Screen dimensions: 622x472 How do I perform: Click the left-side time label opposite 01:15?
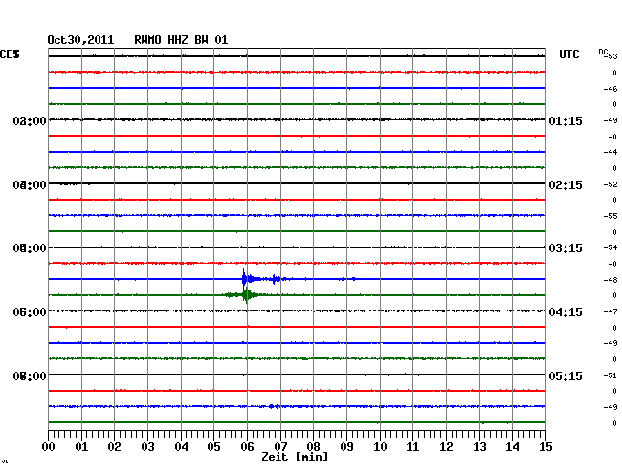pos(30,121)
